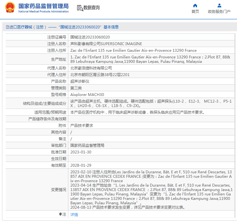Viewport: 237px width, 221px height.
Task: Click the 注册人住所 address value
Action: pos(133,51)
